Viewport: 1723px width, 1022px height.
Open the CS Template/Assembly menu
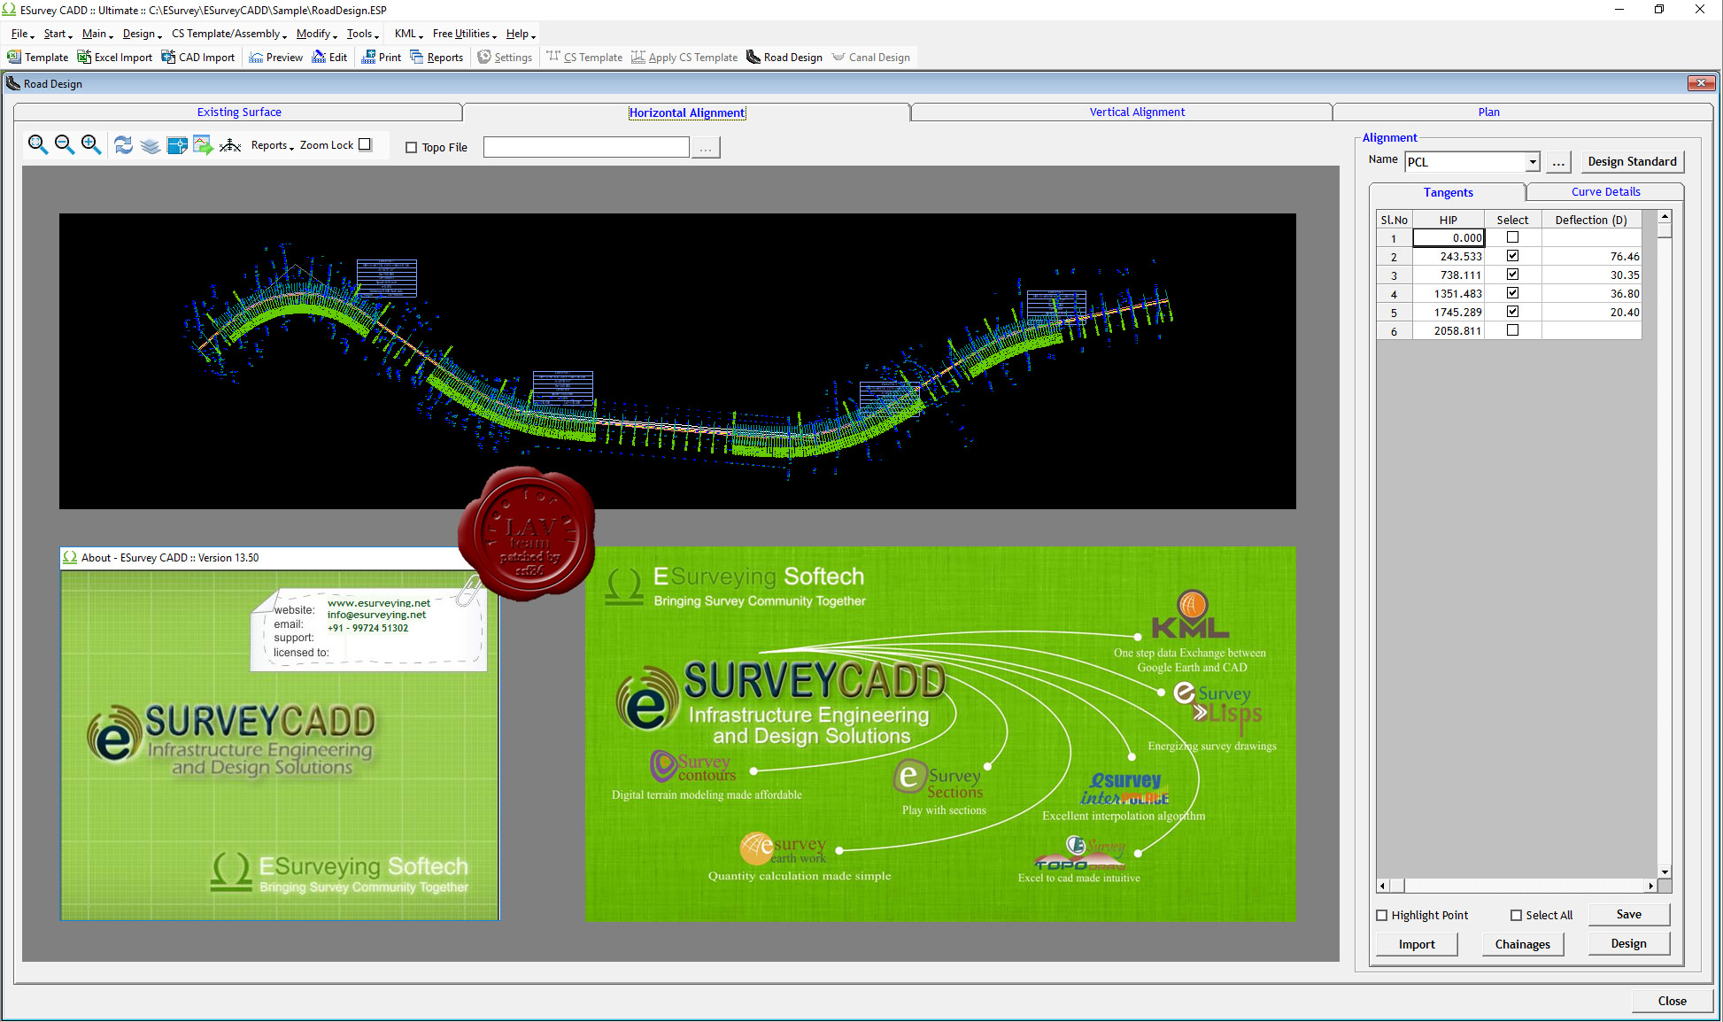click(x=229, y=34)
